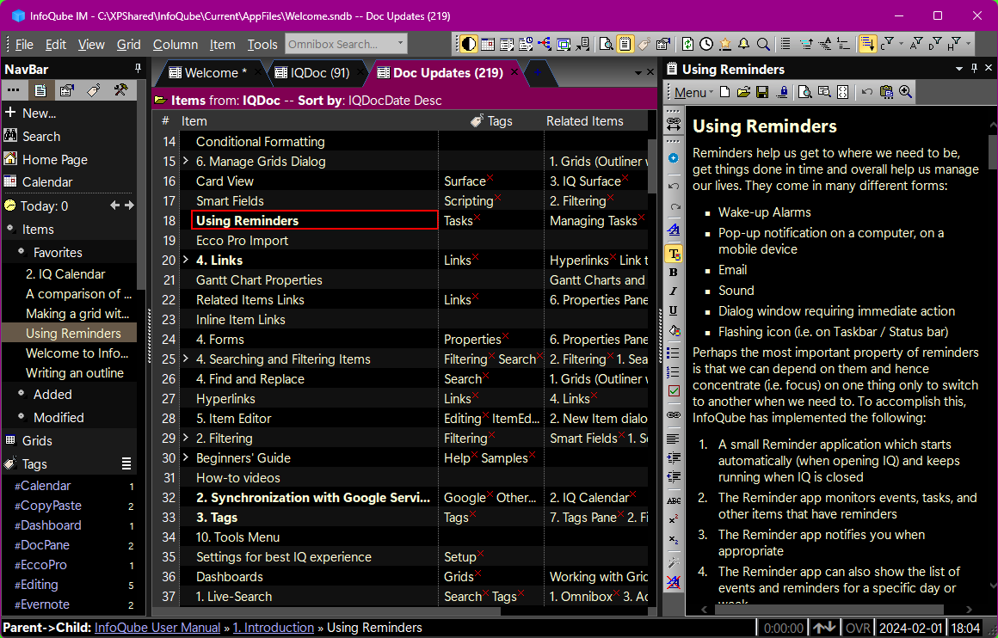Click the magnifier search toolbar icon
Viewport: 998px width, 638px height.
pos(762,44)
